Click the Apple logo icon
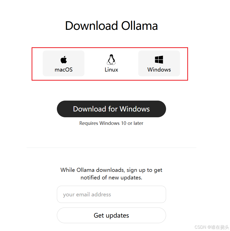The image size is (230, 231). 64,60
